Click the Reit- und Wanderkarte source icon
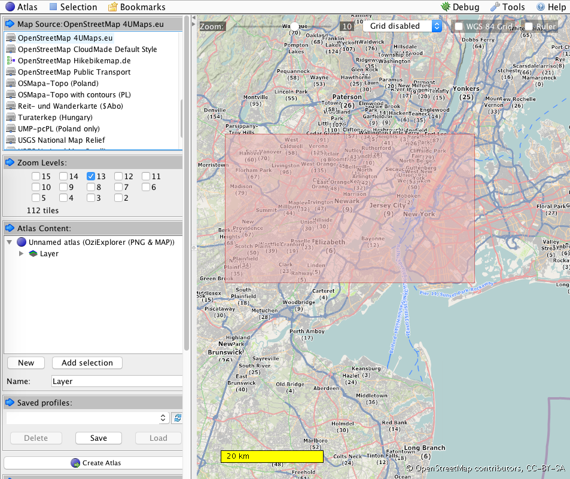 [11, 106]
